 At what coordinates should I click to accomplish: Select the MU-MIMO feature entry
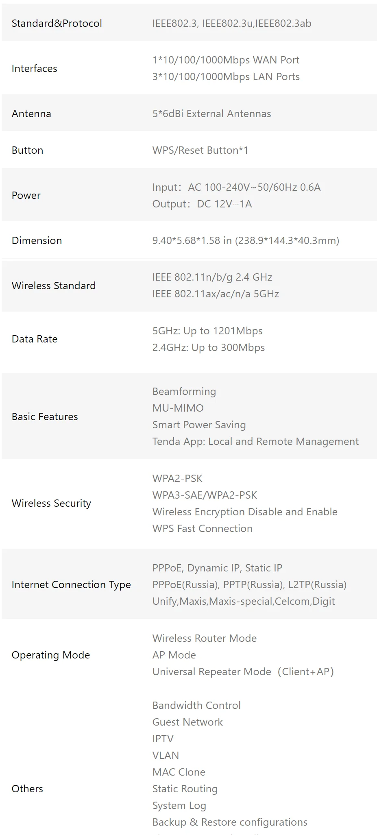coord(178,408)
